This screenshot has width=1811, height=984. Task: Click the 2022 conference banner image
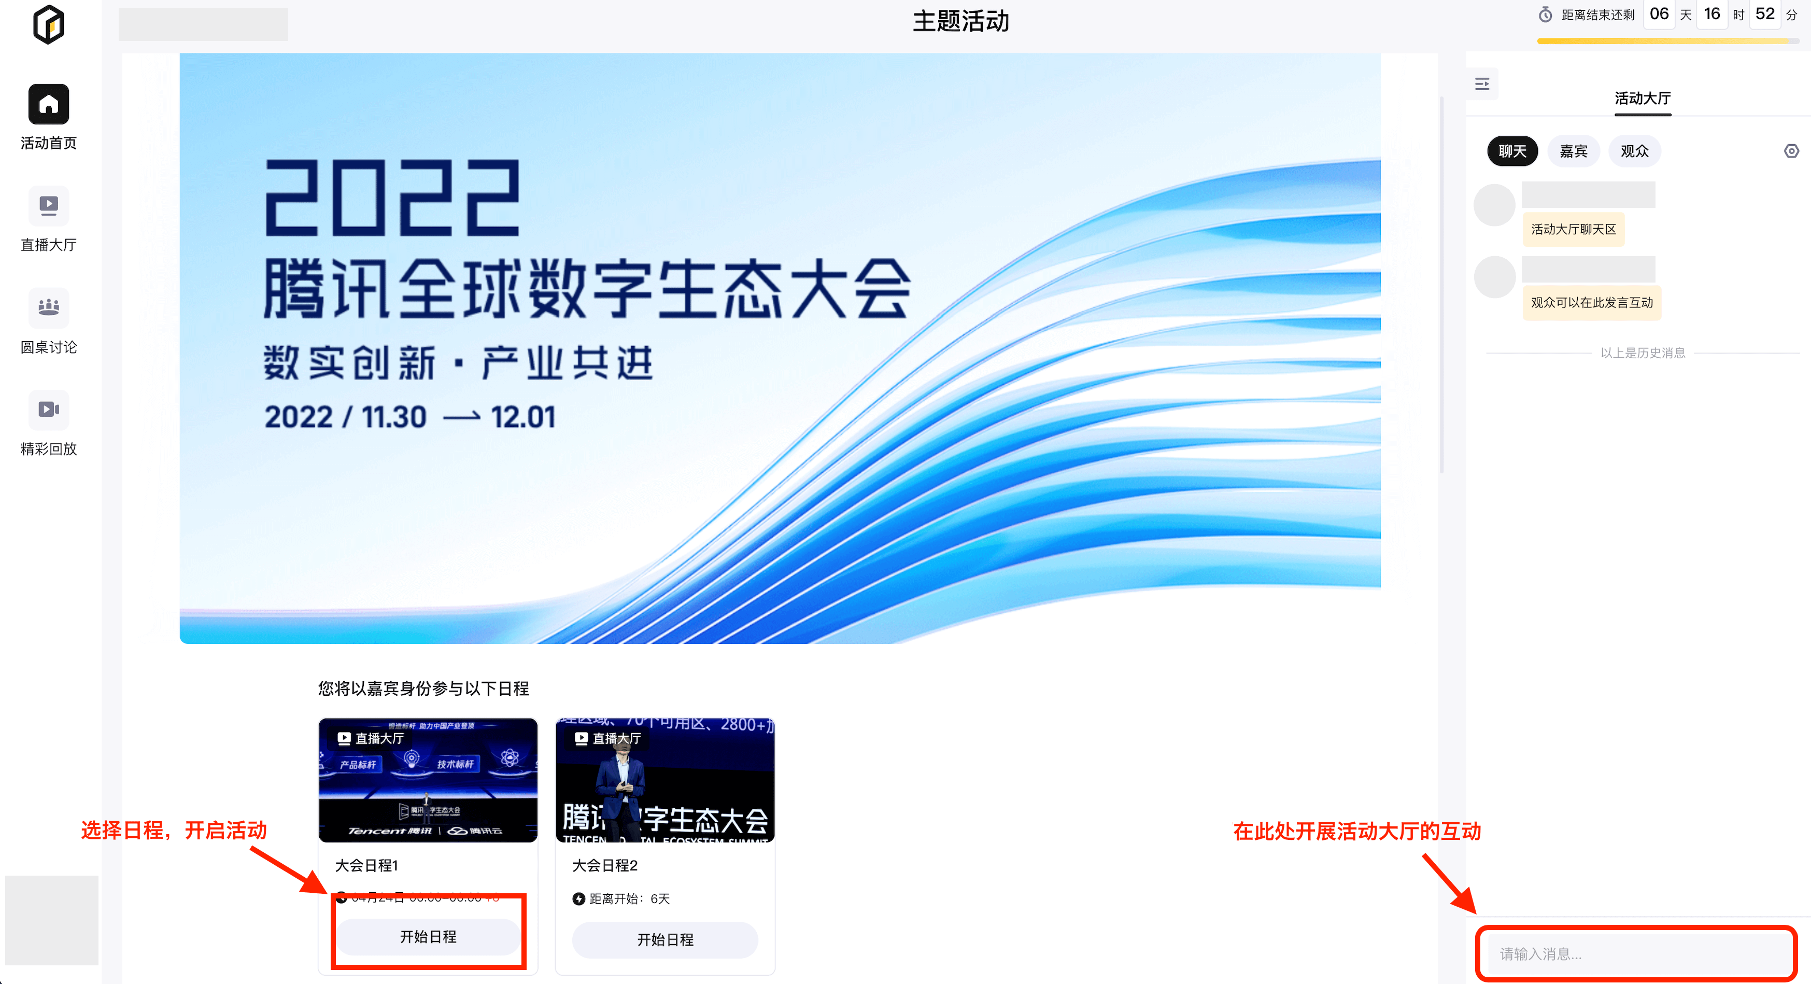coord(780,348)
